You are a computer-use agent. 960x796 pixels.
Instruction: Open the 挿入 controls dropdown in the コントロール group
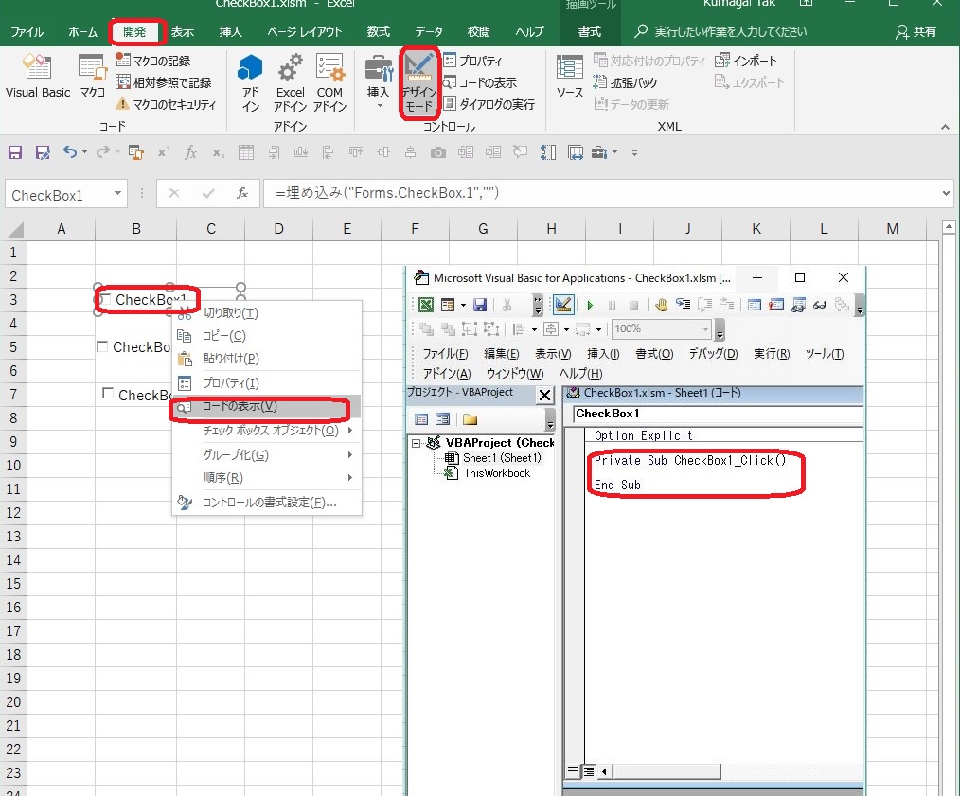tap(379, 106)
